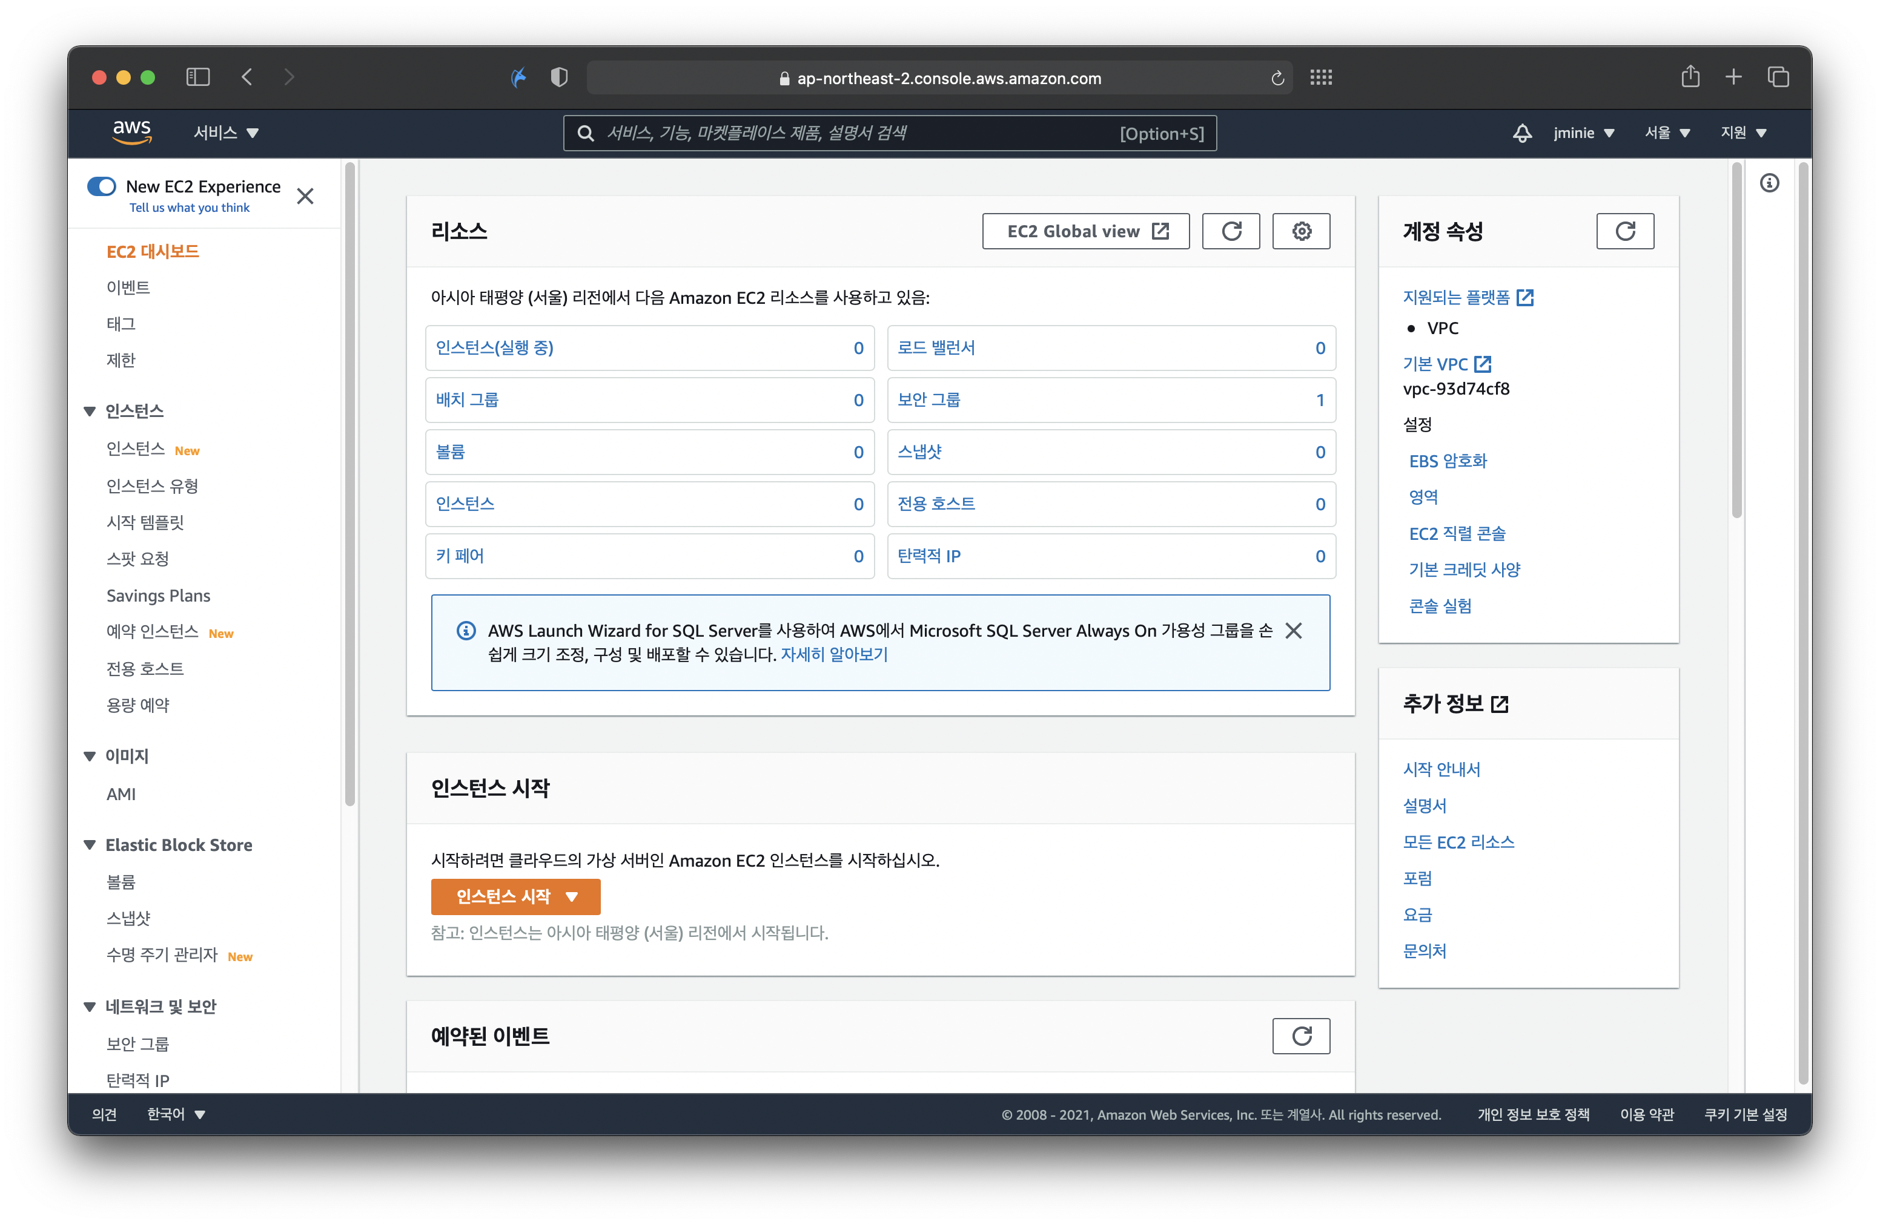Open 보안 그룹 resource tile
Screen dimensions: 1880x1225
click(x=1111, y=400)
